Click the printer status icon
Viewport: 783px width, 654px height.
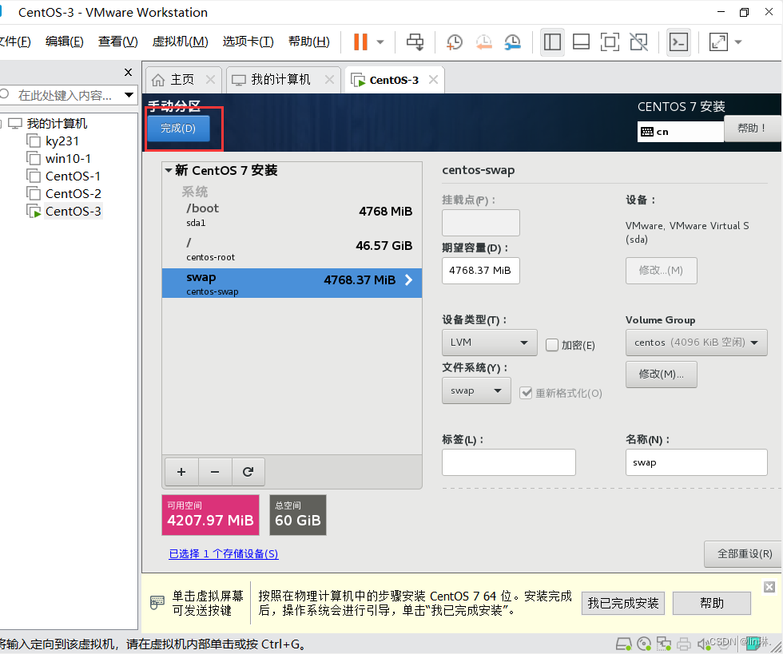(684, 644)
